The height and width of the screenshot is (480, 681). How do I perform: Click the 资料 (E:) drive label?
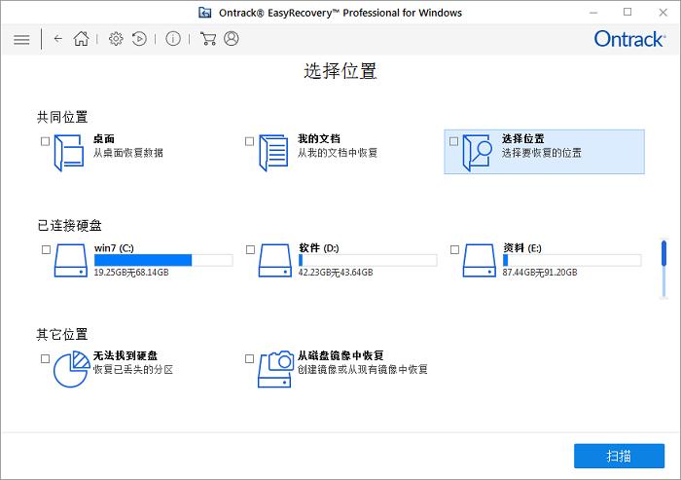[522, 248]
